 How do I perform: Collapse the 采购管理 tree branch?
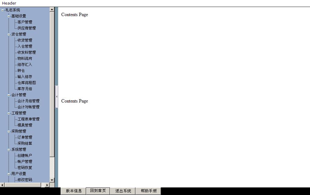9,132
